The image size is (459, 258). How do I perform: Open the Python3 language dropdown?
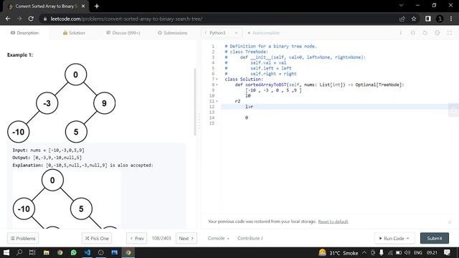click(222, 33)
